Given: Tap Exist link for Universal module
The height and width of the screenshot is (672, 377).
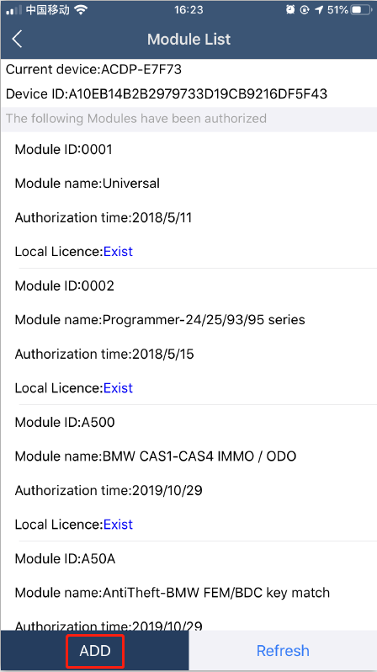Looking at the screenshot, I should 119,252.
